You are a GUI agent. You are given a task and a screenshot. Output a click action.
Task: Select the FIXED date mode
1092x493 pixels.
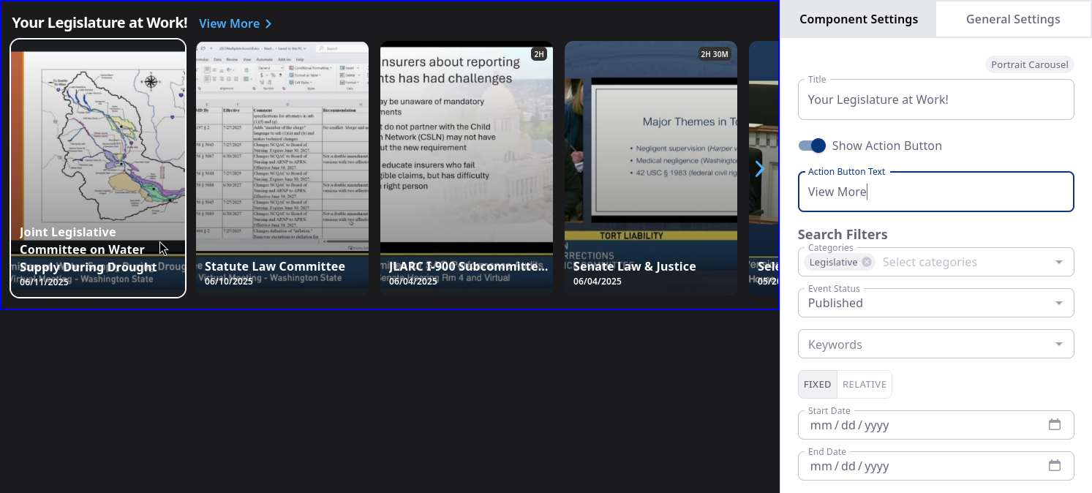817,384
